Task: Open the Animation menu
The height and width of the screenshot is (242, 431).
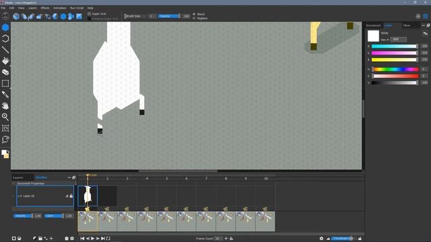Action: (60, 8)
